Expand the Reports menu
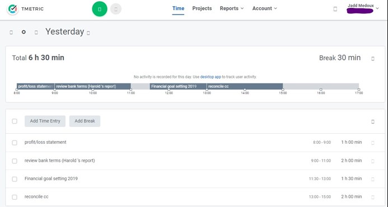 tap(232, 8)
